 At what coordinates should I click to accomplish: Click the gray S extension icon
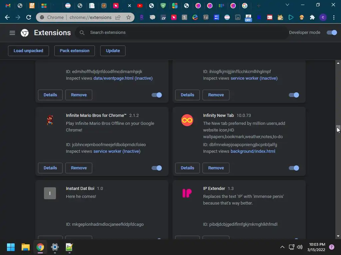(x=184, y=17)
